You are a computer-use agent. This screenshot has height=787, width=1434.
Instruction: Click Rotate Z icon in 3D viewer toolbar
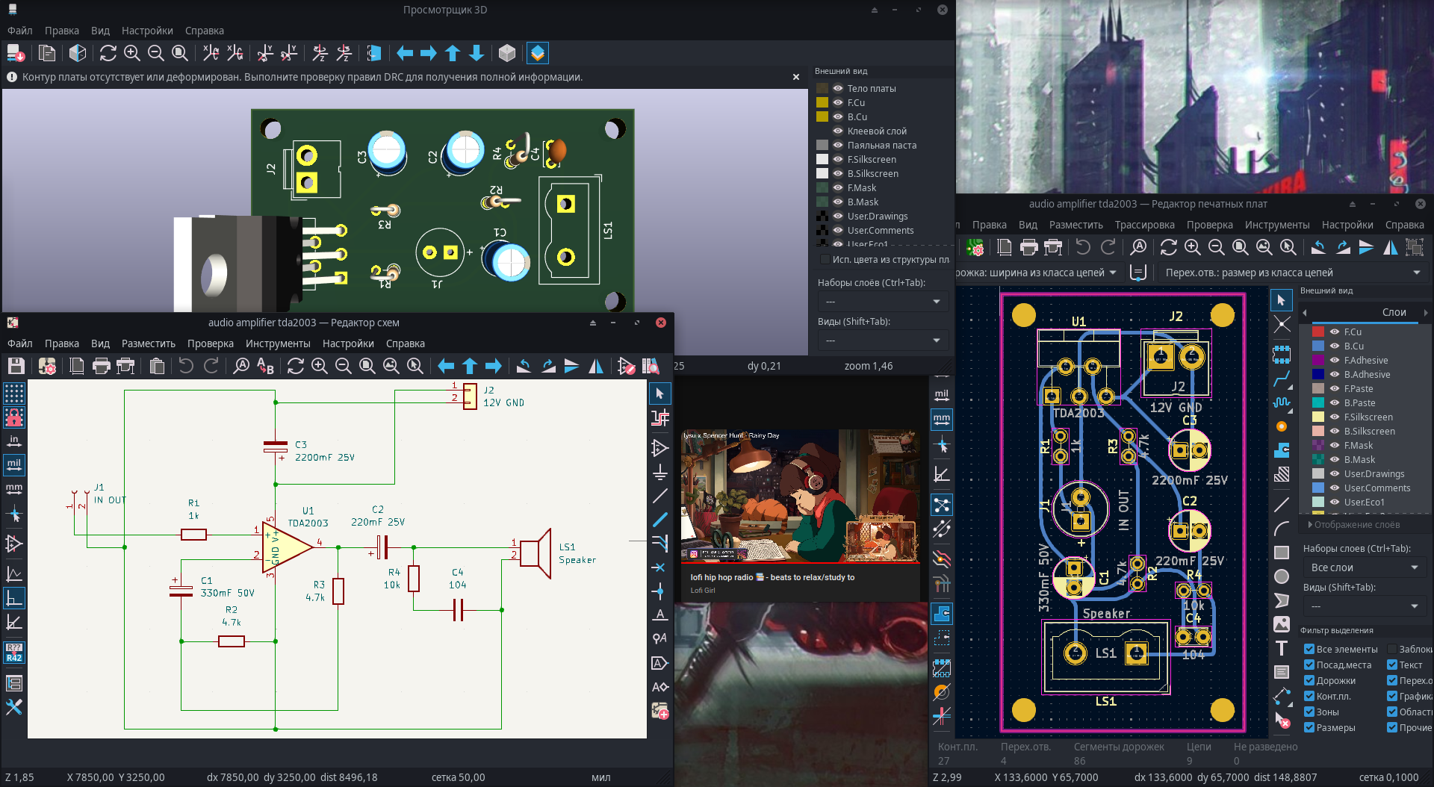coord(320,53)
